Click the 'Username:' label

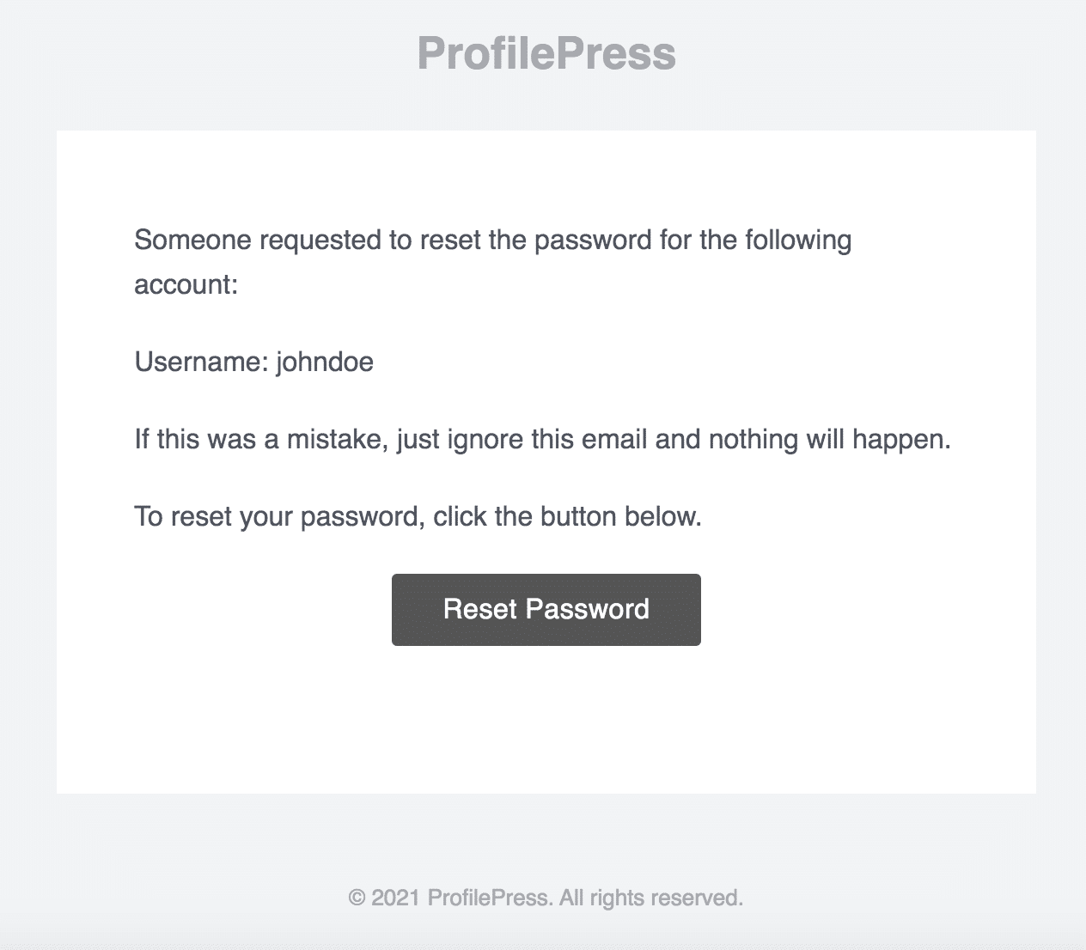point(202,362)
